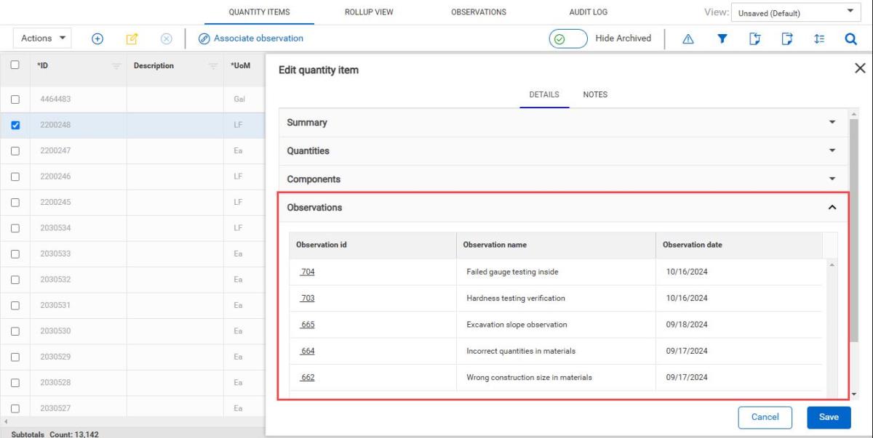873x438 pixels.
Task: Click row ID 2030528
Action: coord(55,383)
